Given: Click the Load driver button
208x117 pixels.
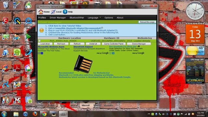Looking at the screenshot, I should pos(45,44).
